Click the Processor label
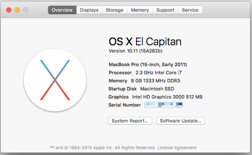Image resolution: width=252 pixels, height=155 pixels. click(x=120, y=73)
